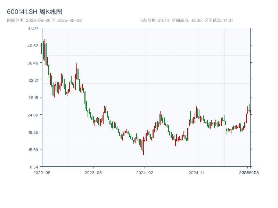Click the last candlestick at chart's right edge
Viewport: 278px width, 208px height.
coord(250,111)
